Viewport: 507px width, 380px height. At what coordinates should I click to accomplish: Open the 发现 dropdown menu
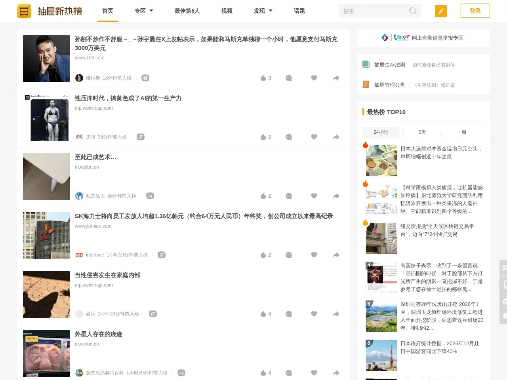[x=263, y=11]
